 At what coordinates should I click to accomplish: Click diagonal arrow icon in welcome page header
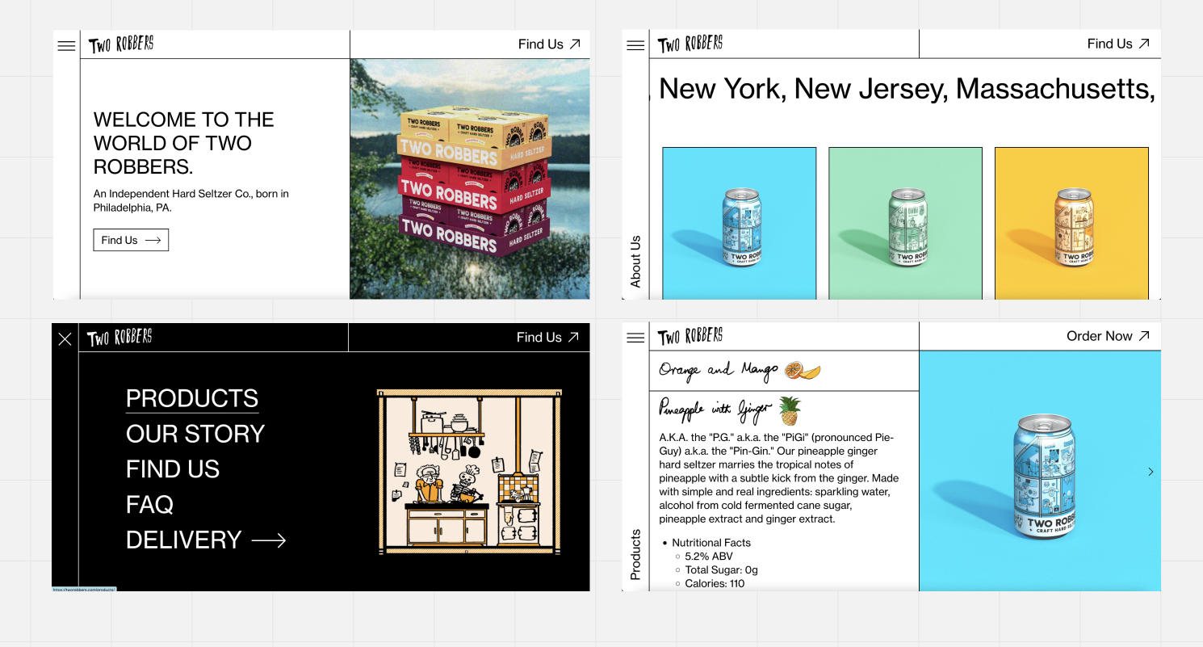[x=575, y=44]
